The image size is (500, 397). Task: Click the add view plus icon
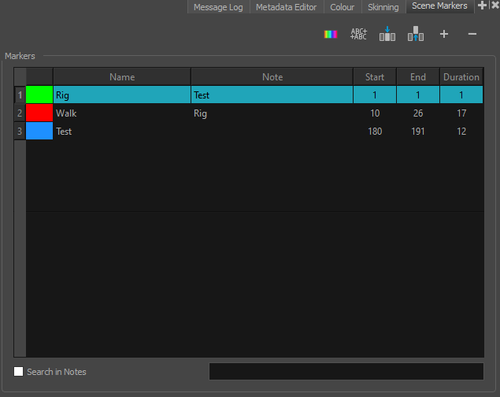[483, 6]
